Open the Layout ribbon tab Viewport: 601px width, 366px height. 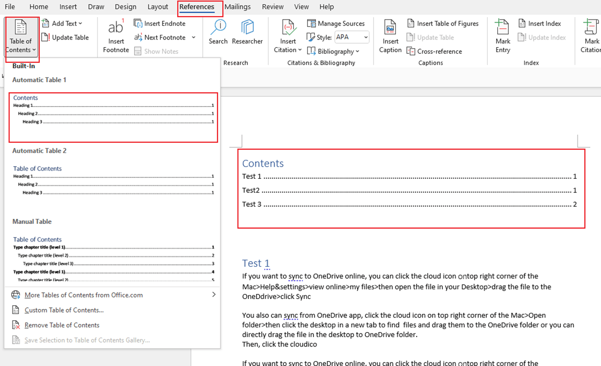(x=158, y=7)
